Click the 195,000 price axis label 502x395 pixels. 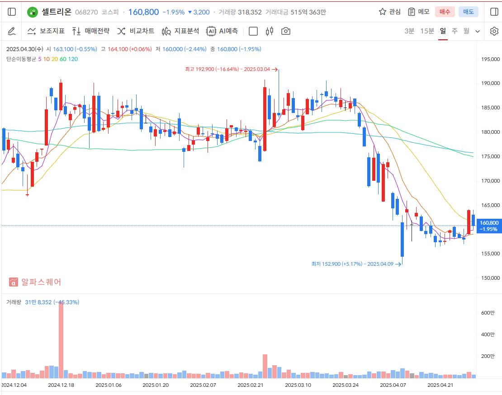(x=491, y=59)
